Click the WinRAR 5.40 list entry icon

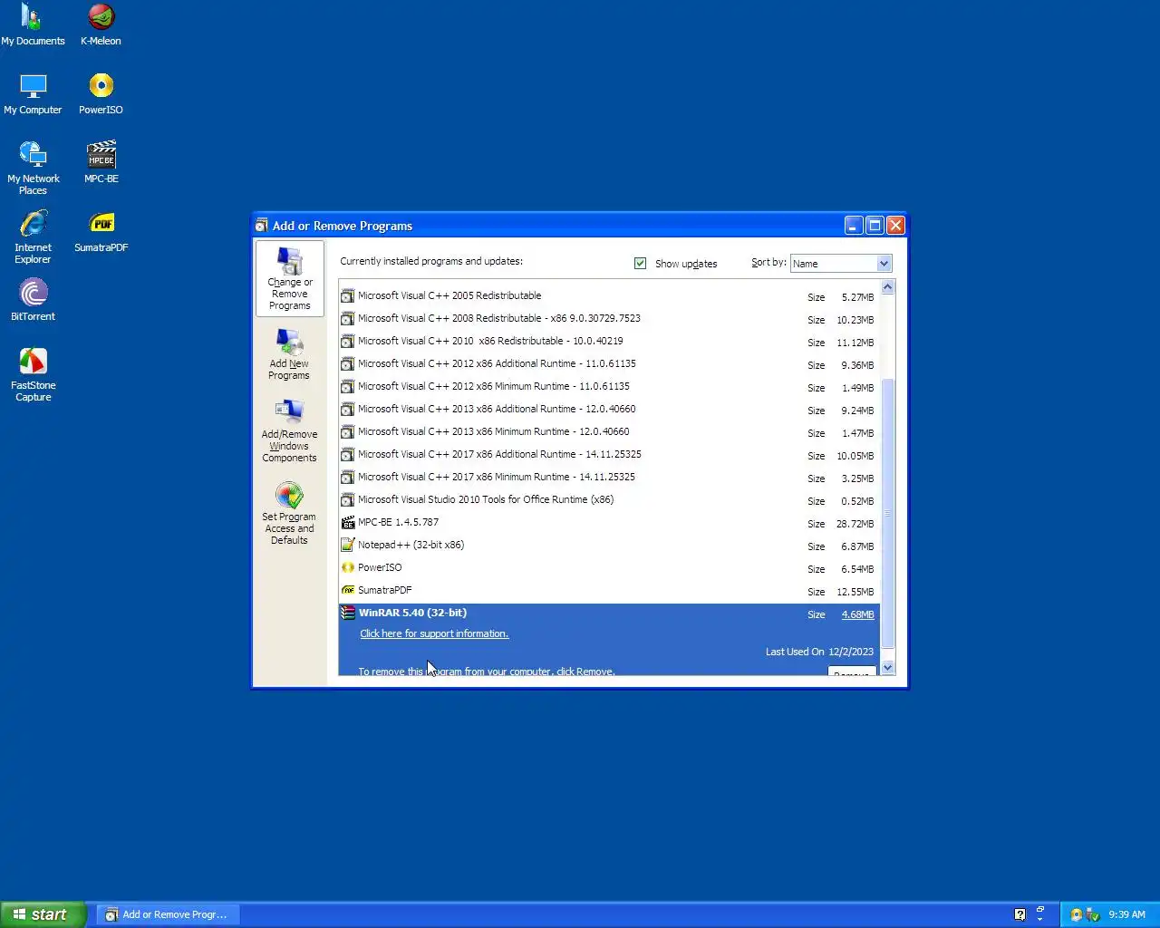tap(347, 613)
